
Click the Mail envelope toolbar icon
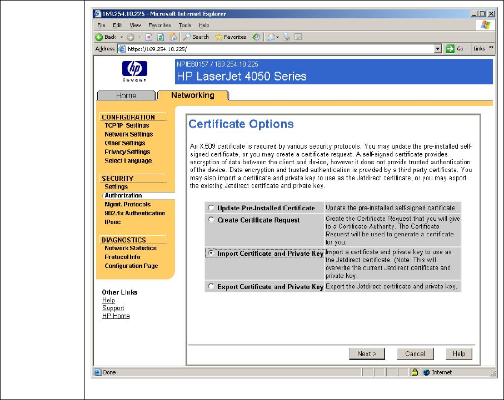[x=271, y=37]
